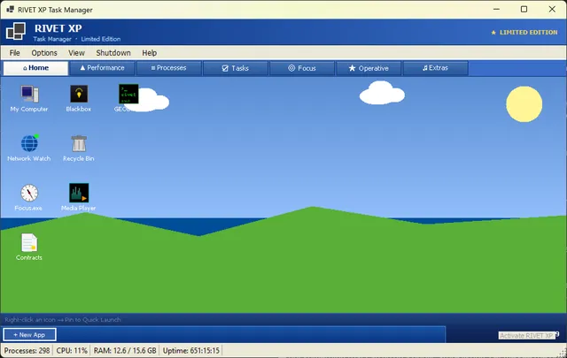Image resolution: width=567 pixels, height=358 pixels.
Task: Click "CPU: 11%" in status bar
Action: point(72,350)
